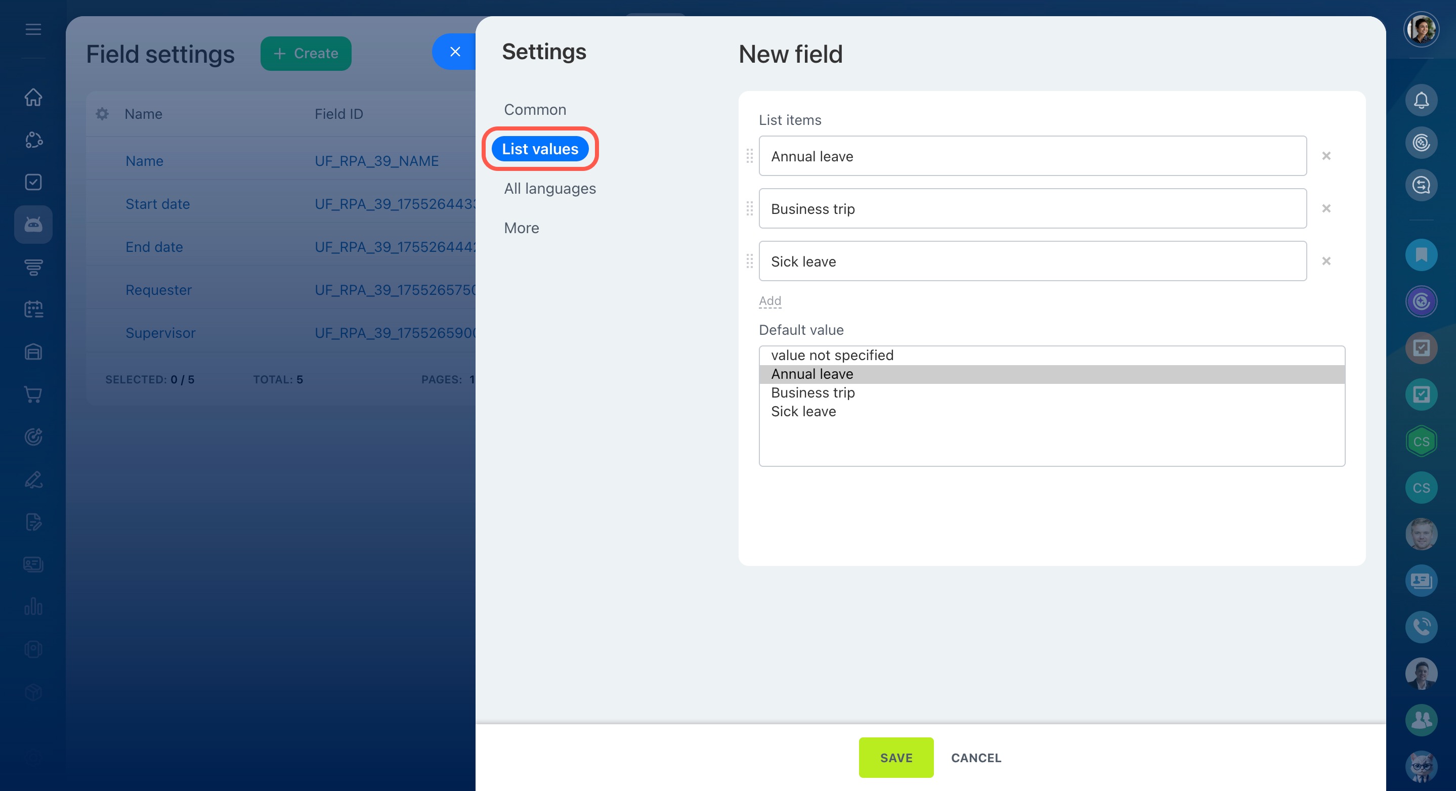Choose Business trip as default value

(813, 392)
